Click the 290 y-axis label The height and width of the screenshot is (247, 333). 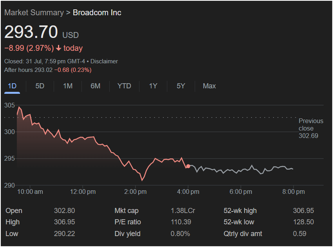[x=9, y=185]
